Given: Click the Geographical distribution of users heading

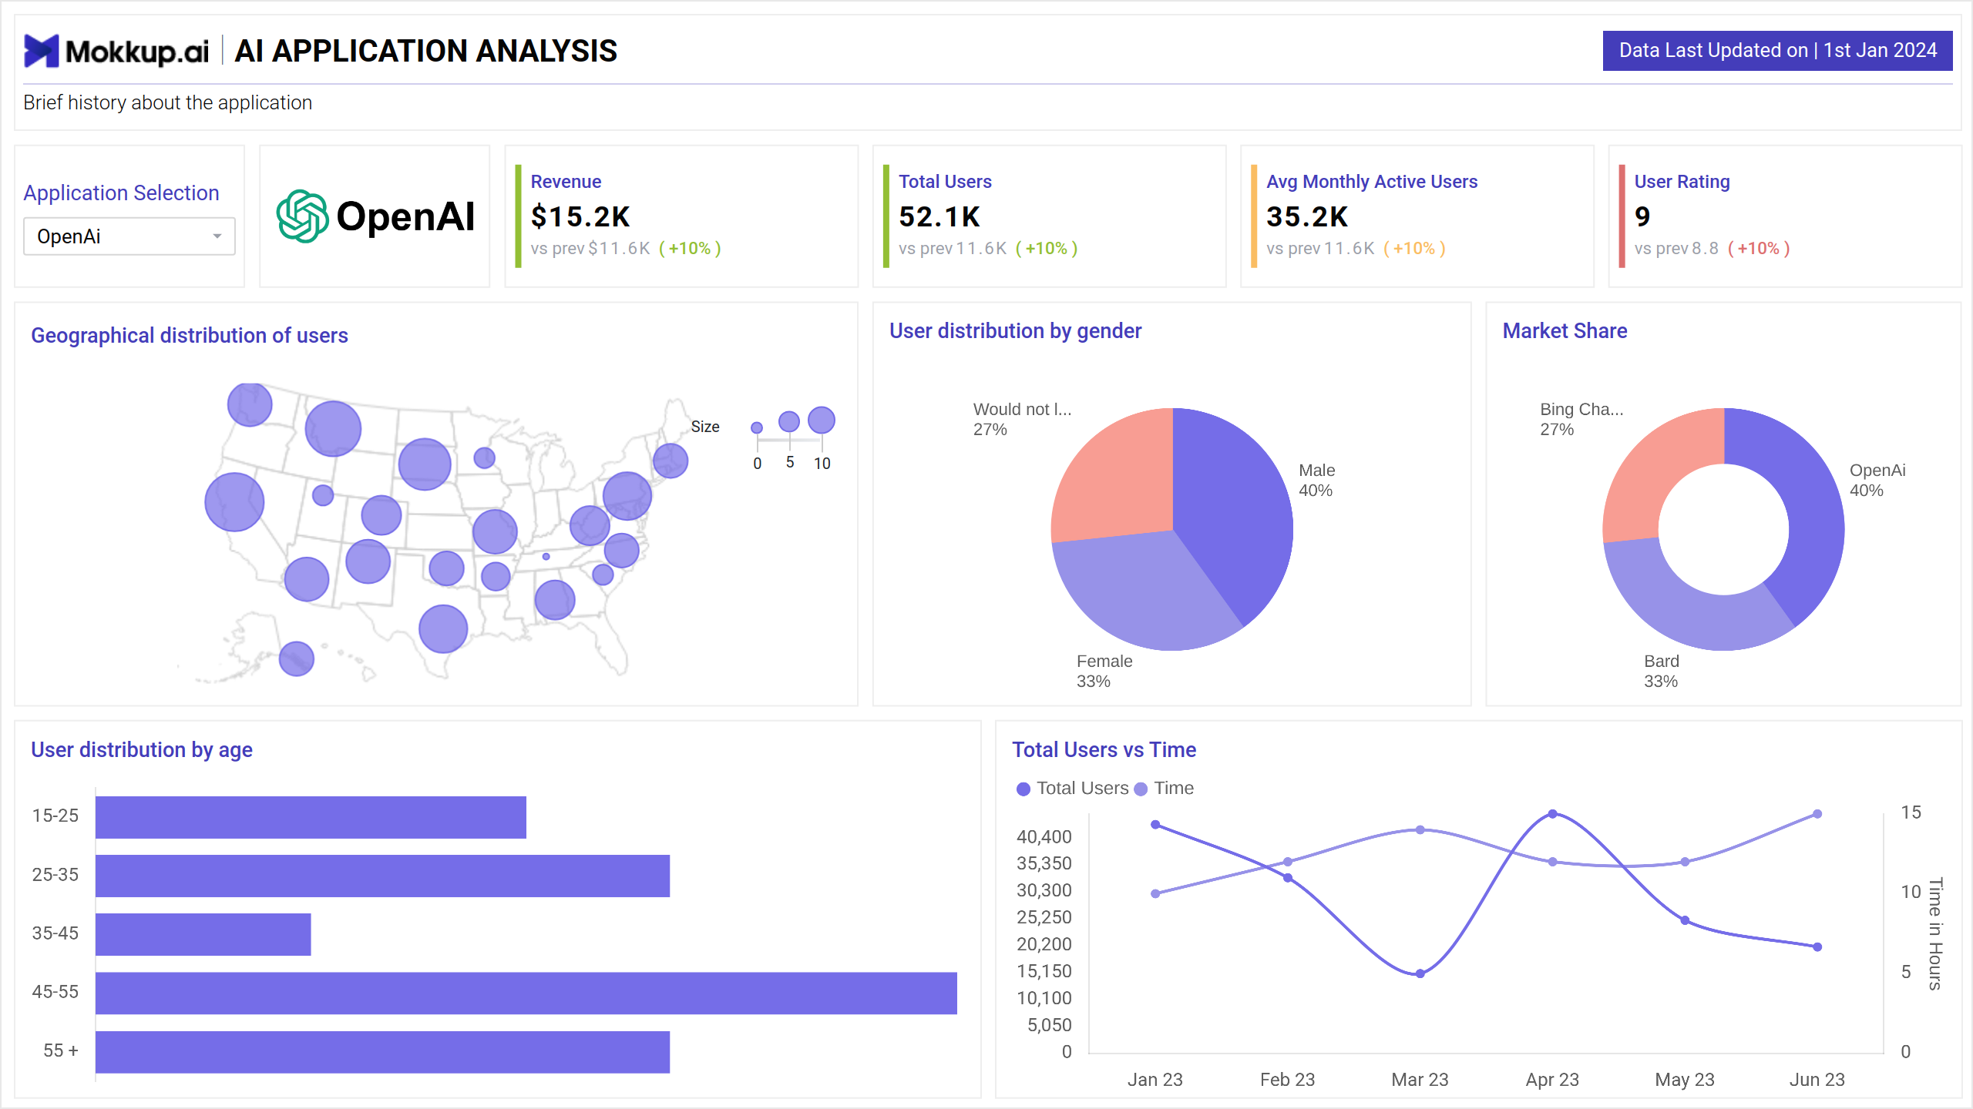Looking at the screenshot, I should pyautogui.click(x=190, y=336).
